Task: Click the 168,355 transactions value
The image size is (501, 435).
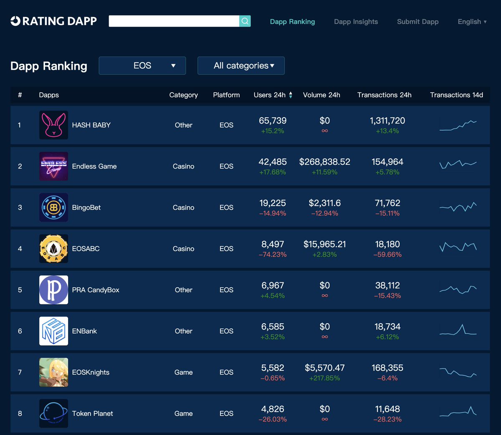Action: [387, 368]
